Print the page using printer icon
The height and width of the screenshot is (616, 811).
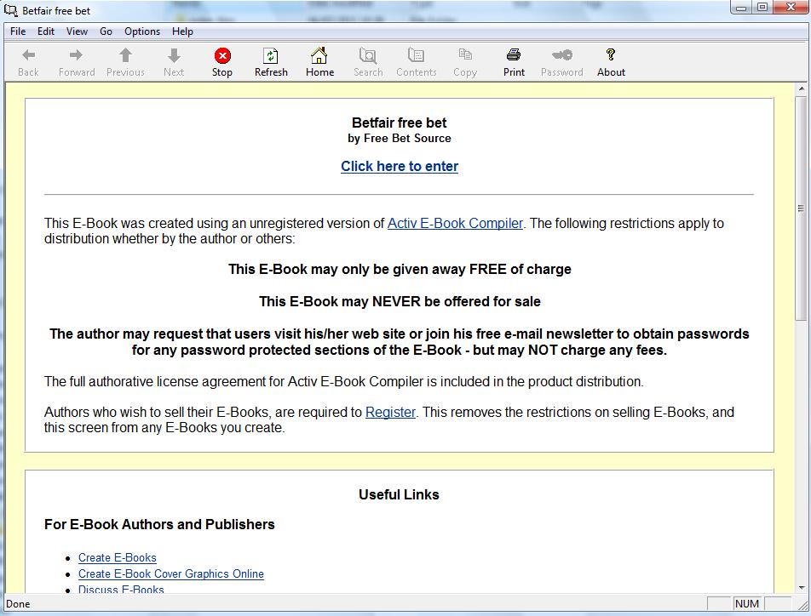[514, 54]
